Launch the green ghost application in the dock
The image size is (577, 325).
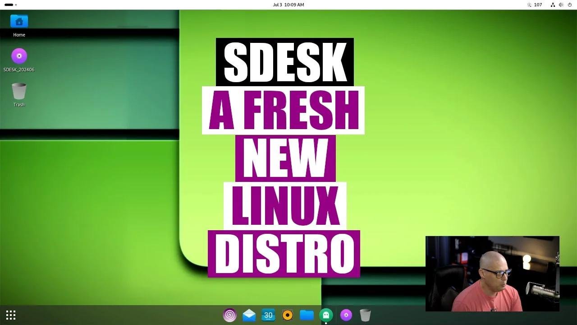pyautogui.click(x=326, y=315)
